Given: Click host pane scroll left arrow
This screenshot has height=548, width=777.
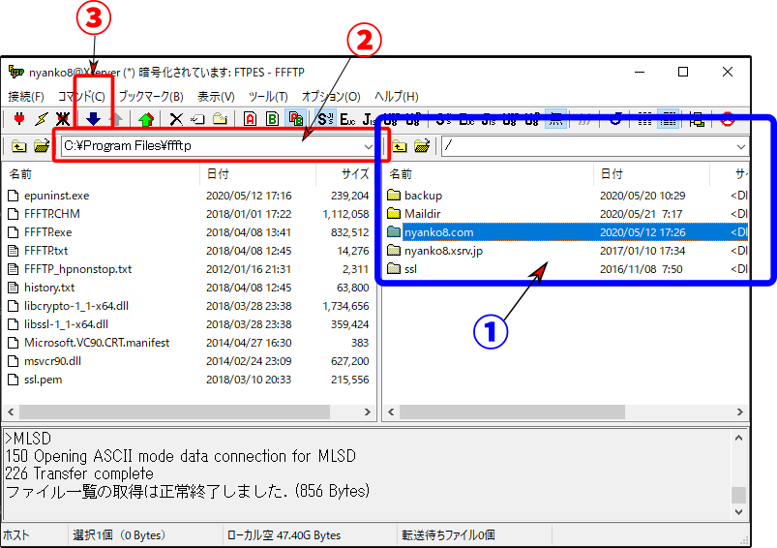Looking at the screenshot, I should (x=392, y=411).
